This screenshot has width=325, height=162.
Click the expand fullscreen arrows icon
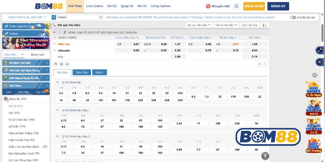319,51
